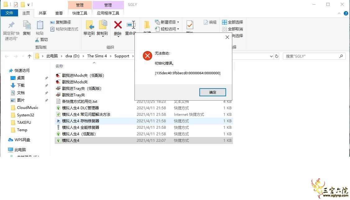Open New item (新建项目) dropdown
The width and height of the screenshot is (350, 200).
167,22
